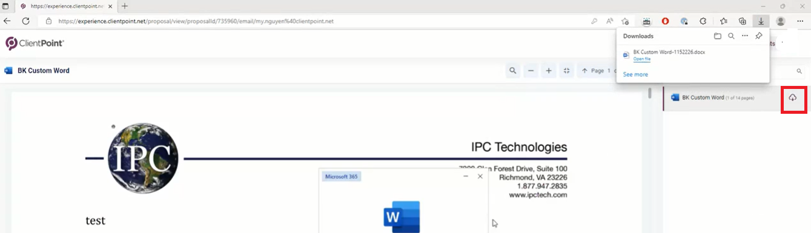Toggle fit-to-screen collapse icon

point(567,71)
